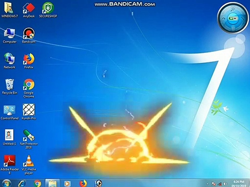Click the curved arrow on round gadget
Screen dimensions: 250x187
[223, 19]
